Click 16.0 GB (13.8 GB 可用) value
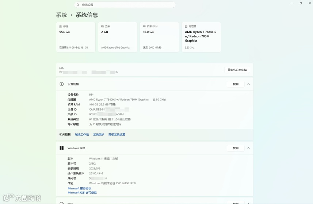313x204 pixels. click(x=102, y=104)
